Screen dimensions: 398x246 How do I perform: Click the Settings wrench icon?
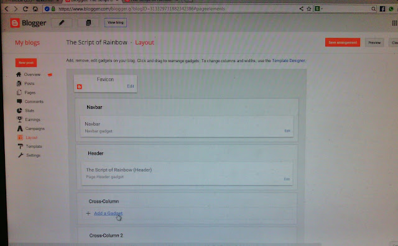point(21,155)
